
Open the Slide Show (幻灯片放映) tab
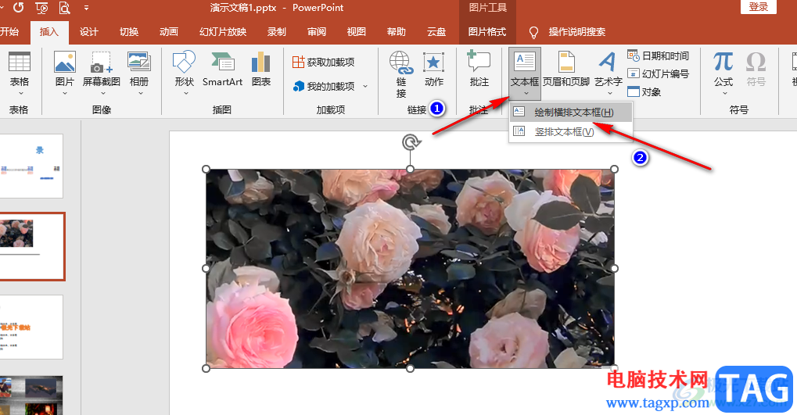coord(223,32)
